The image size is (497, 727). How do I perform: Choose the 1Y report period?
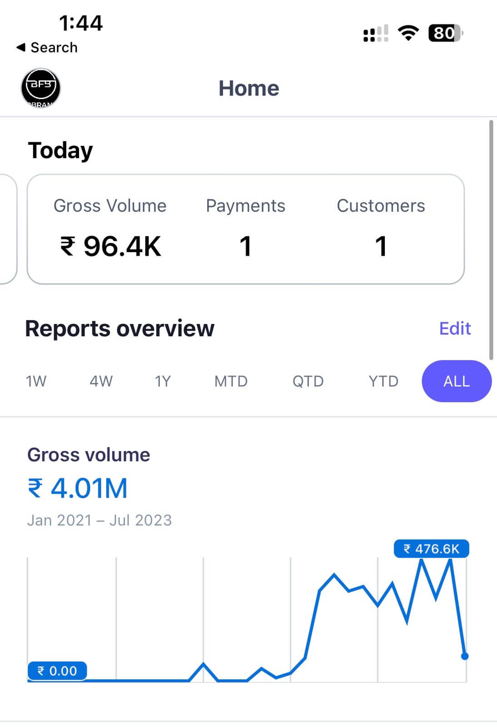click(x=163, y=381)
